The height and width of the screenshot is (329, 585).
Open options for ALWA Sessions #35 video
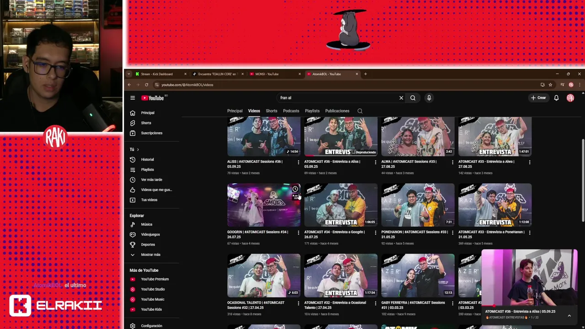point(453,162)
